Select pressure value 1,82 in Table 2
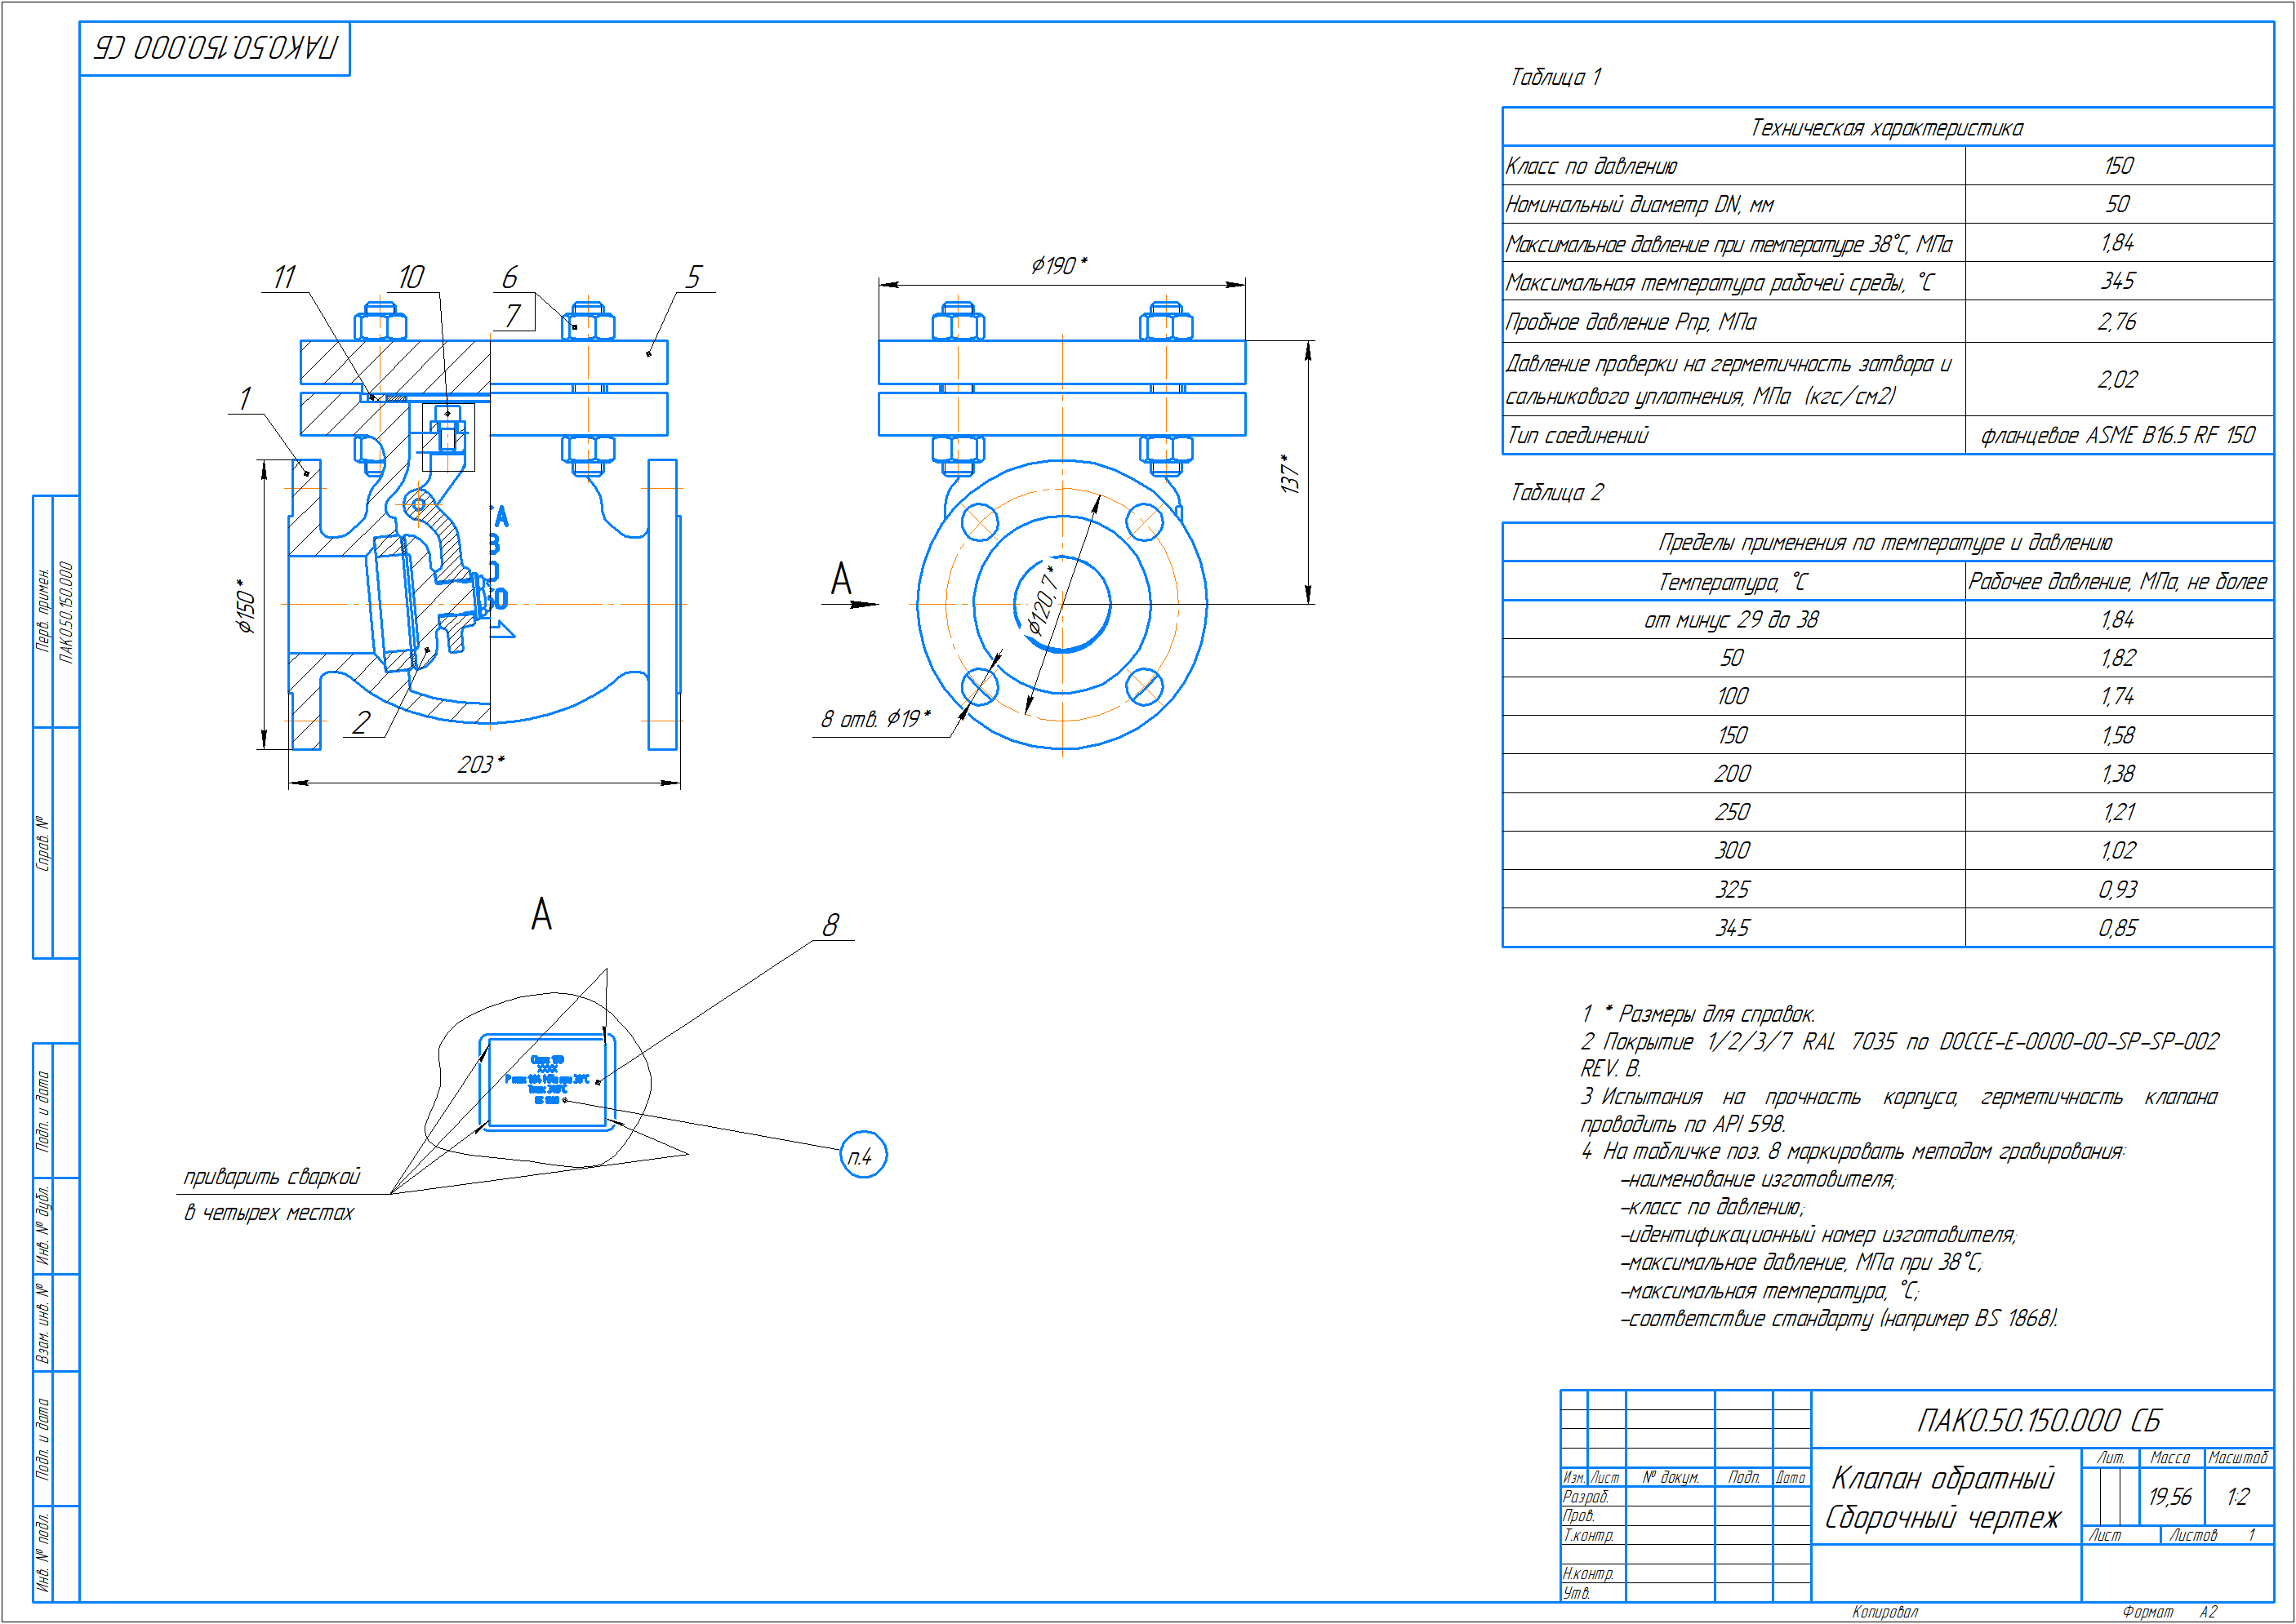Viewport: 2296px width, 1624px height. [x=2118, y=659]
